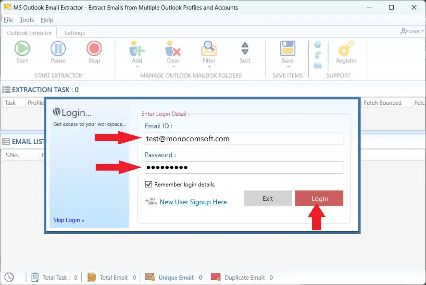Image resolution: width=426 pixels, height=285 pixels.
Task: Click the small blue card support icon
Action: tap(318, 65)
